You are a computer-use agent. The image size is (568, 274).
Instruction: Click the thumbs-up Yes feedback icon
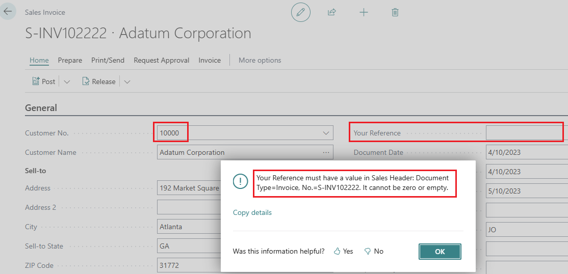coord(337,251)
